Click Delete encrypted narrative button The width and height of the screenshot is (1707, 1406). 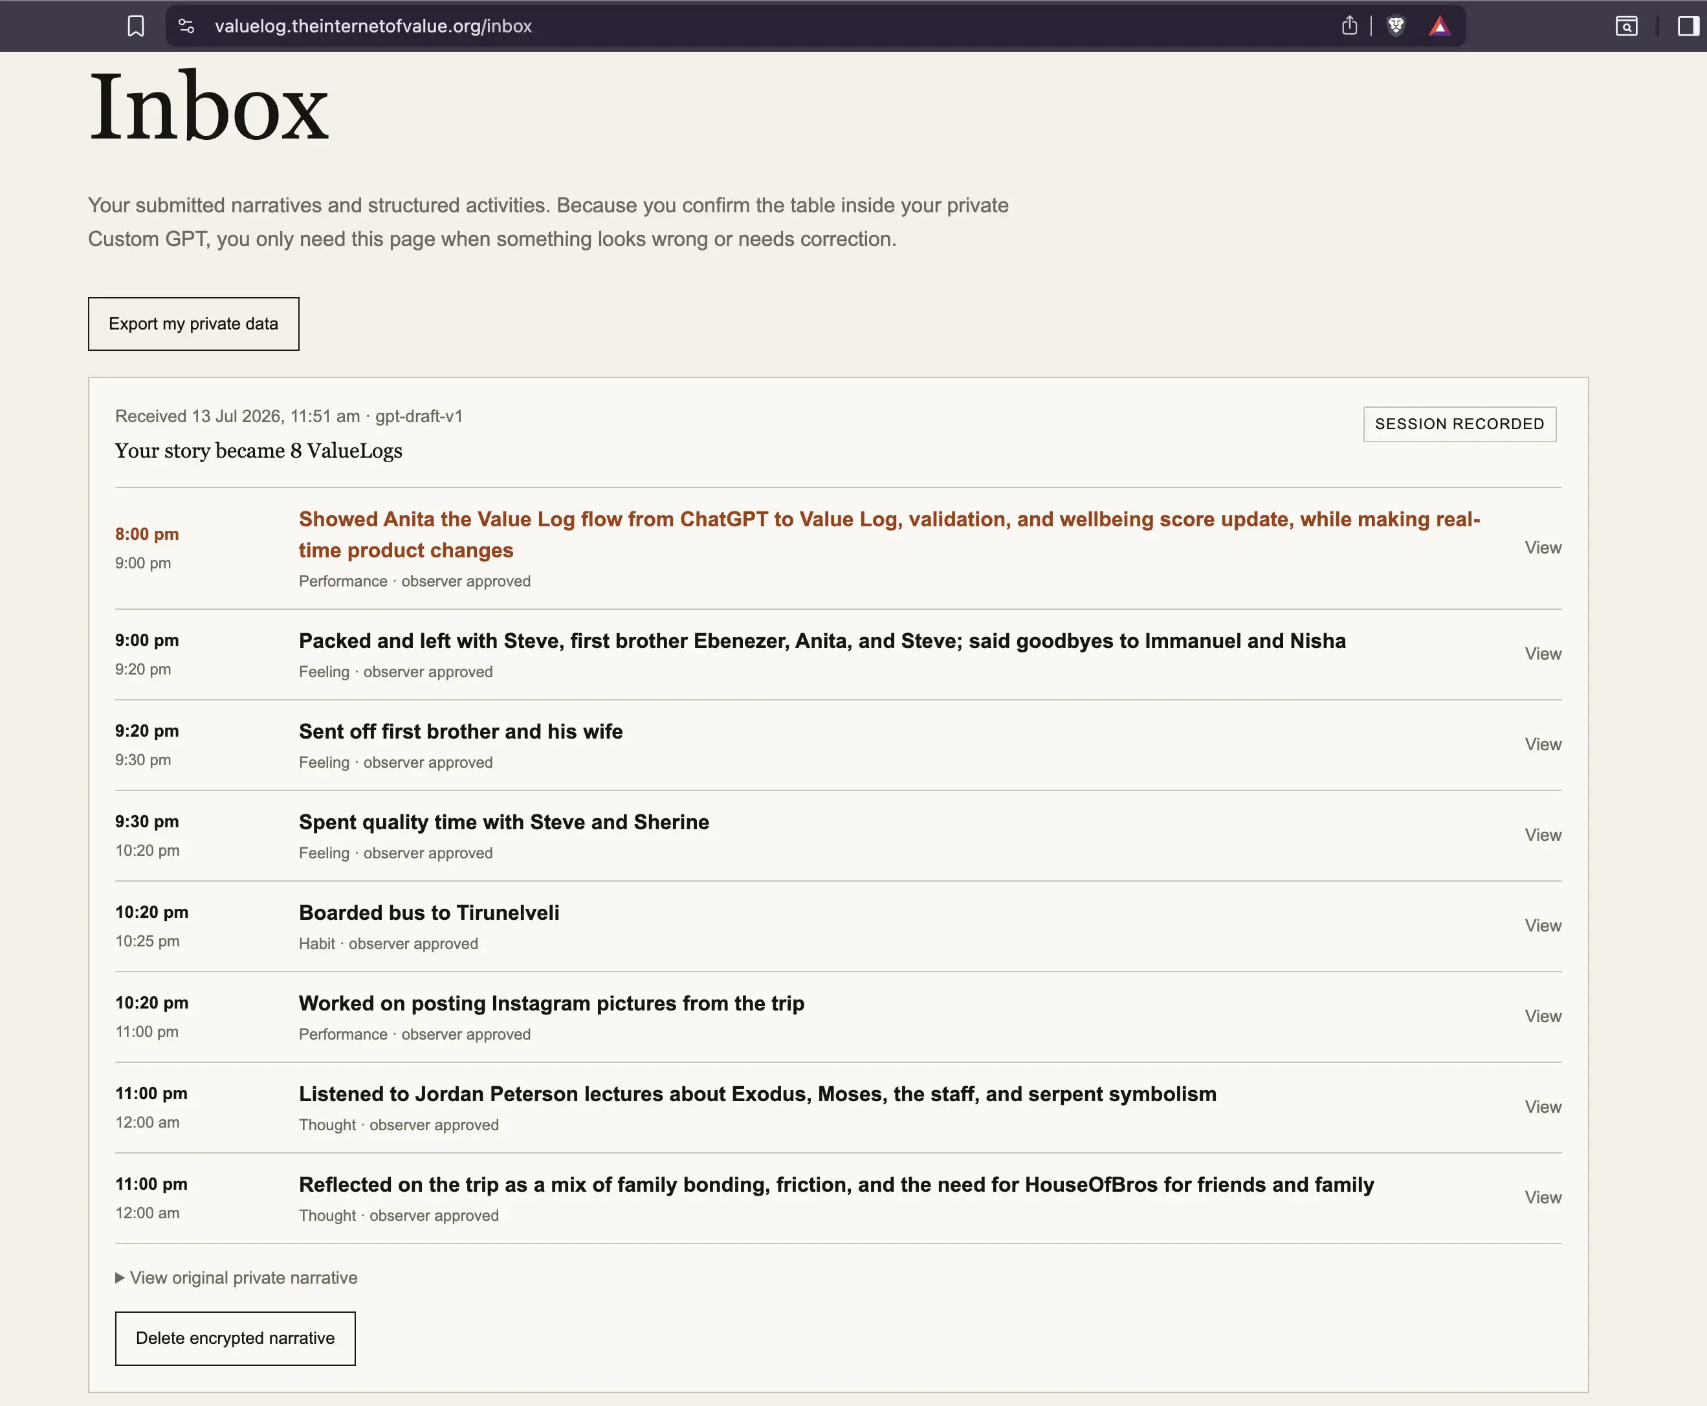235,1338
